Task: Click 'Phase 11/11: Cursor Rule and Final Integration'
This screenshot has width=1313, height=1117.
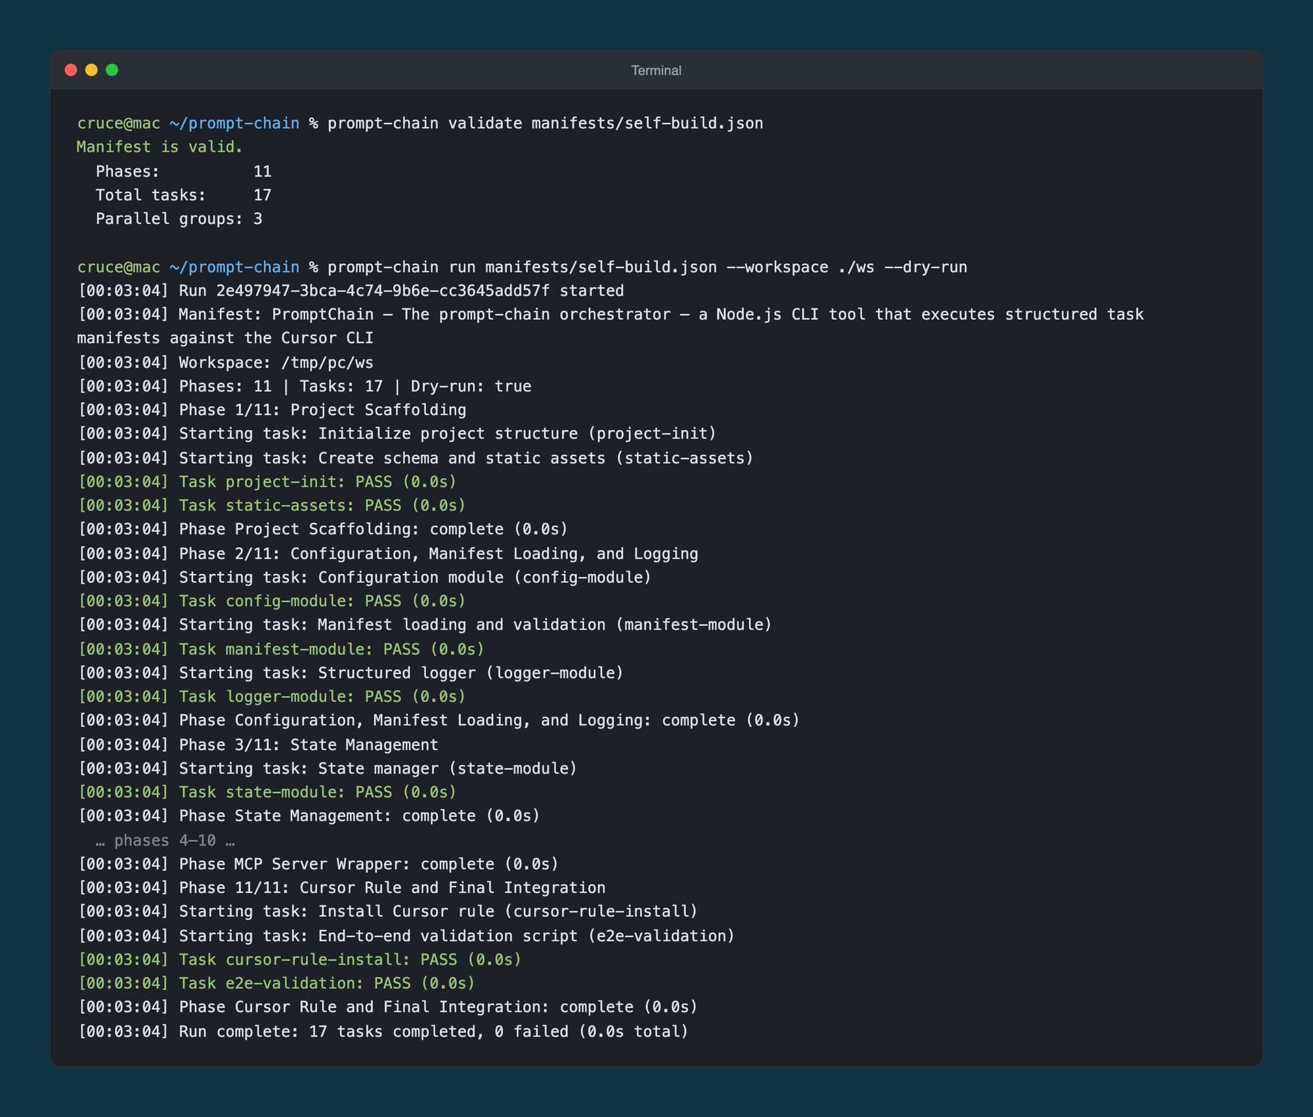Action: (x=342, y=888)
